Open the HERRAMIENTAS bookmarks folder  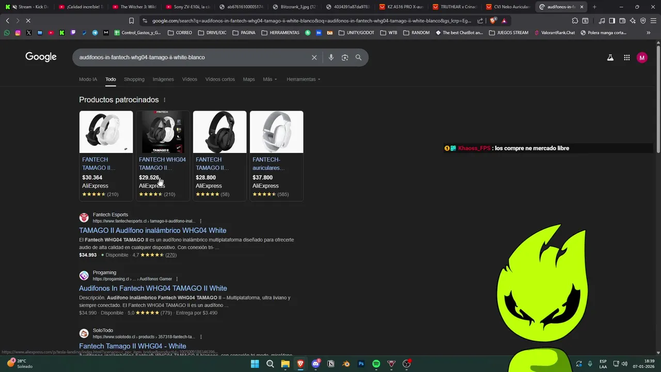[x=280, y=33]
